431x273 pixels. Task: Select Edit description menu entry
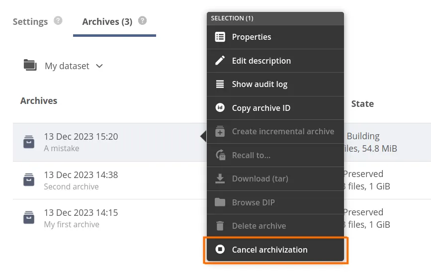tap(275, 61)
